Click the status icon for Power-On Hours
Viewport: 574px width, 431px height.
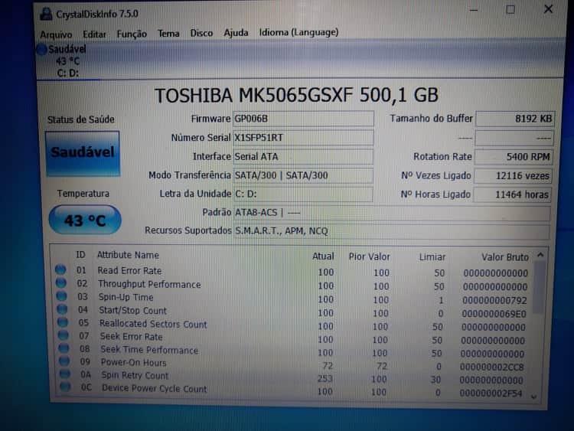click(x=64, y=361)
